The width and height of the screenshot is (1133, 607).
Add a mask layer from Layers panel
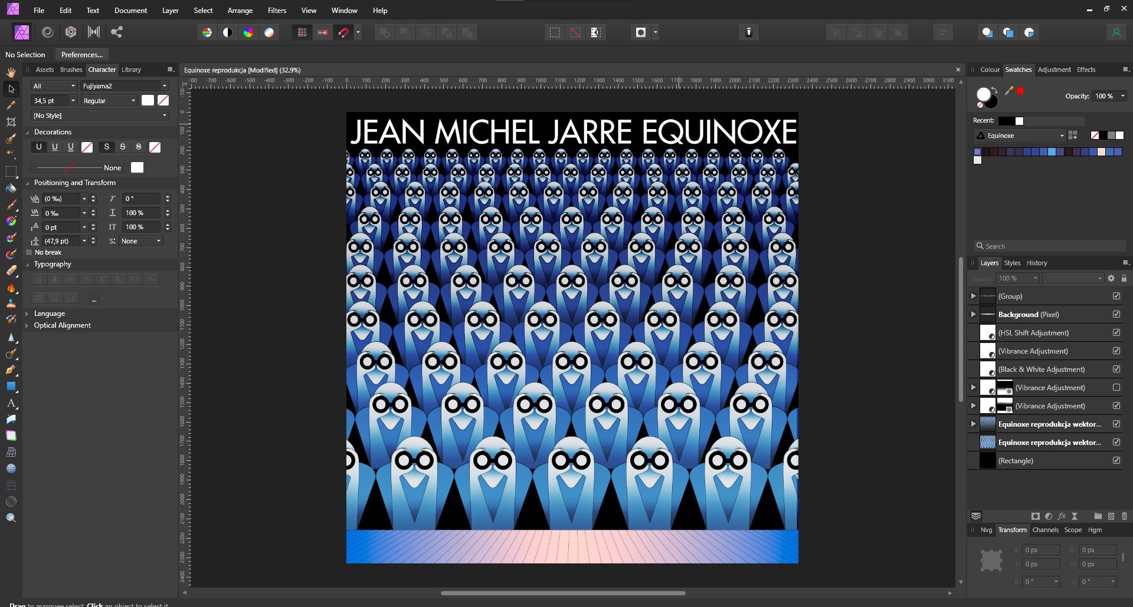1036,516
